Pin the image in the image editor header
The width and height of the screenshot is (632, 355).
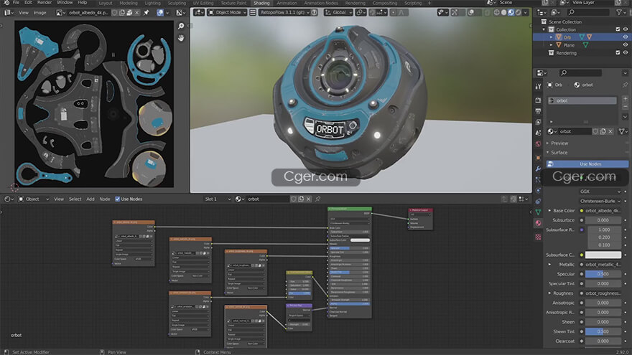click(147, 13)
